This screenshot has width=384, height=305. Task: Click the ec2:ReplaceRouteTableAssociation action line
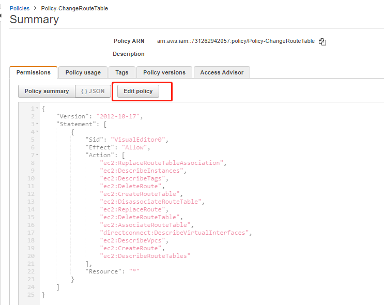coord(161,163)
